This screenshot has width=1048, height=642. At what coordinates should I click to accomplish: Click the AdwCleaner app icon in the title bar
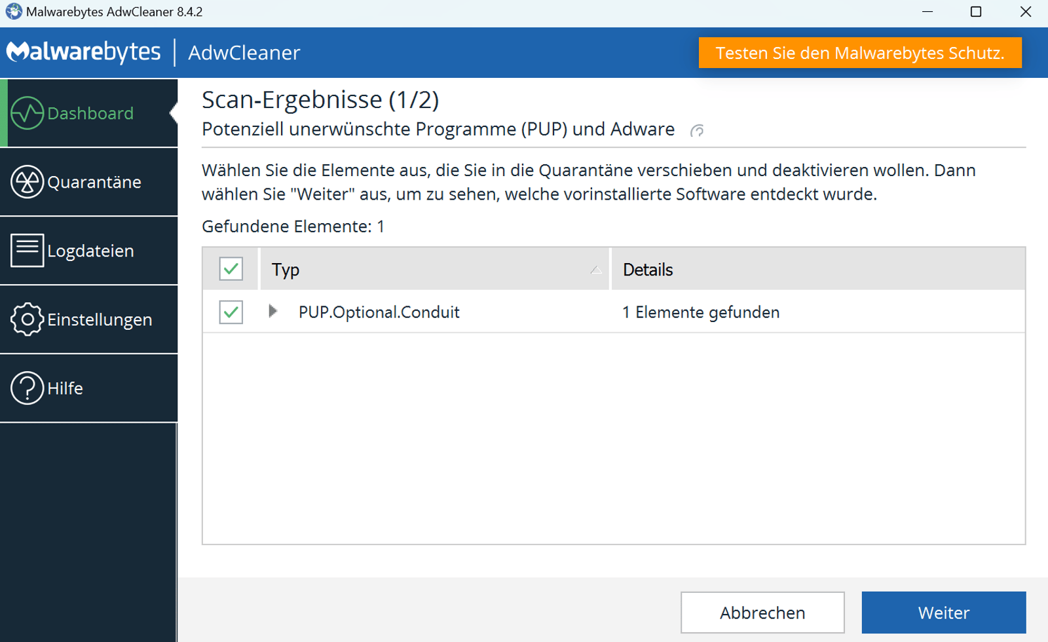(x=11, y=11)
